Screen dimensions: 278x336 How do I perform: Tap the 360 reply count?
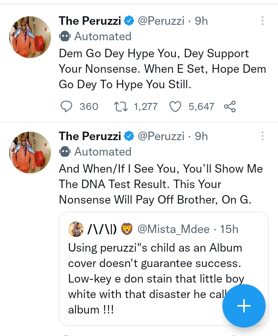click(x=89, y=106)
